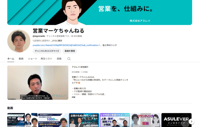This screenshot has height=127, width=200.
Task: Open the 動画 tab
Action: click(x=21, y=59)
